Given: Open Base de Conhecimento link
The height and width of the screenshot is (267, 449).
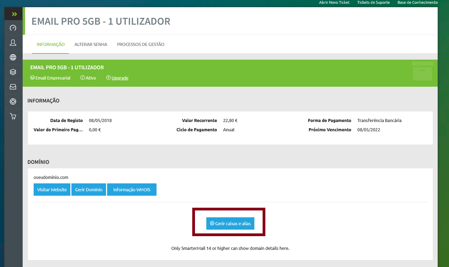Looking at the screenshot, I should (x=417, y=2).
